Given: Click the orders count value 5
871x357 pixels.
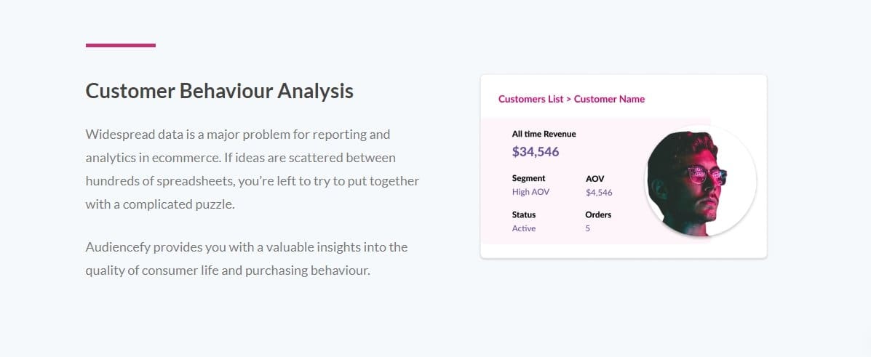Looking at the screenshot, I should 588,228.
